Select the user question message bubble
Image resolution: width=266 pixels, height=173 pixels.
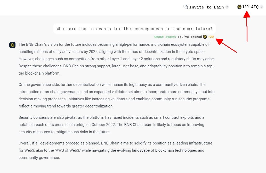point(134,29)
